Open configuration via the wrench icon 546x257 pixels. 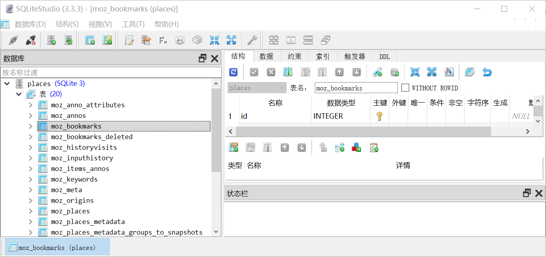click(x=252, y=40)
